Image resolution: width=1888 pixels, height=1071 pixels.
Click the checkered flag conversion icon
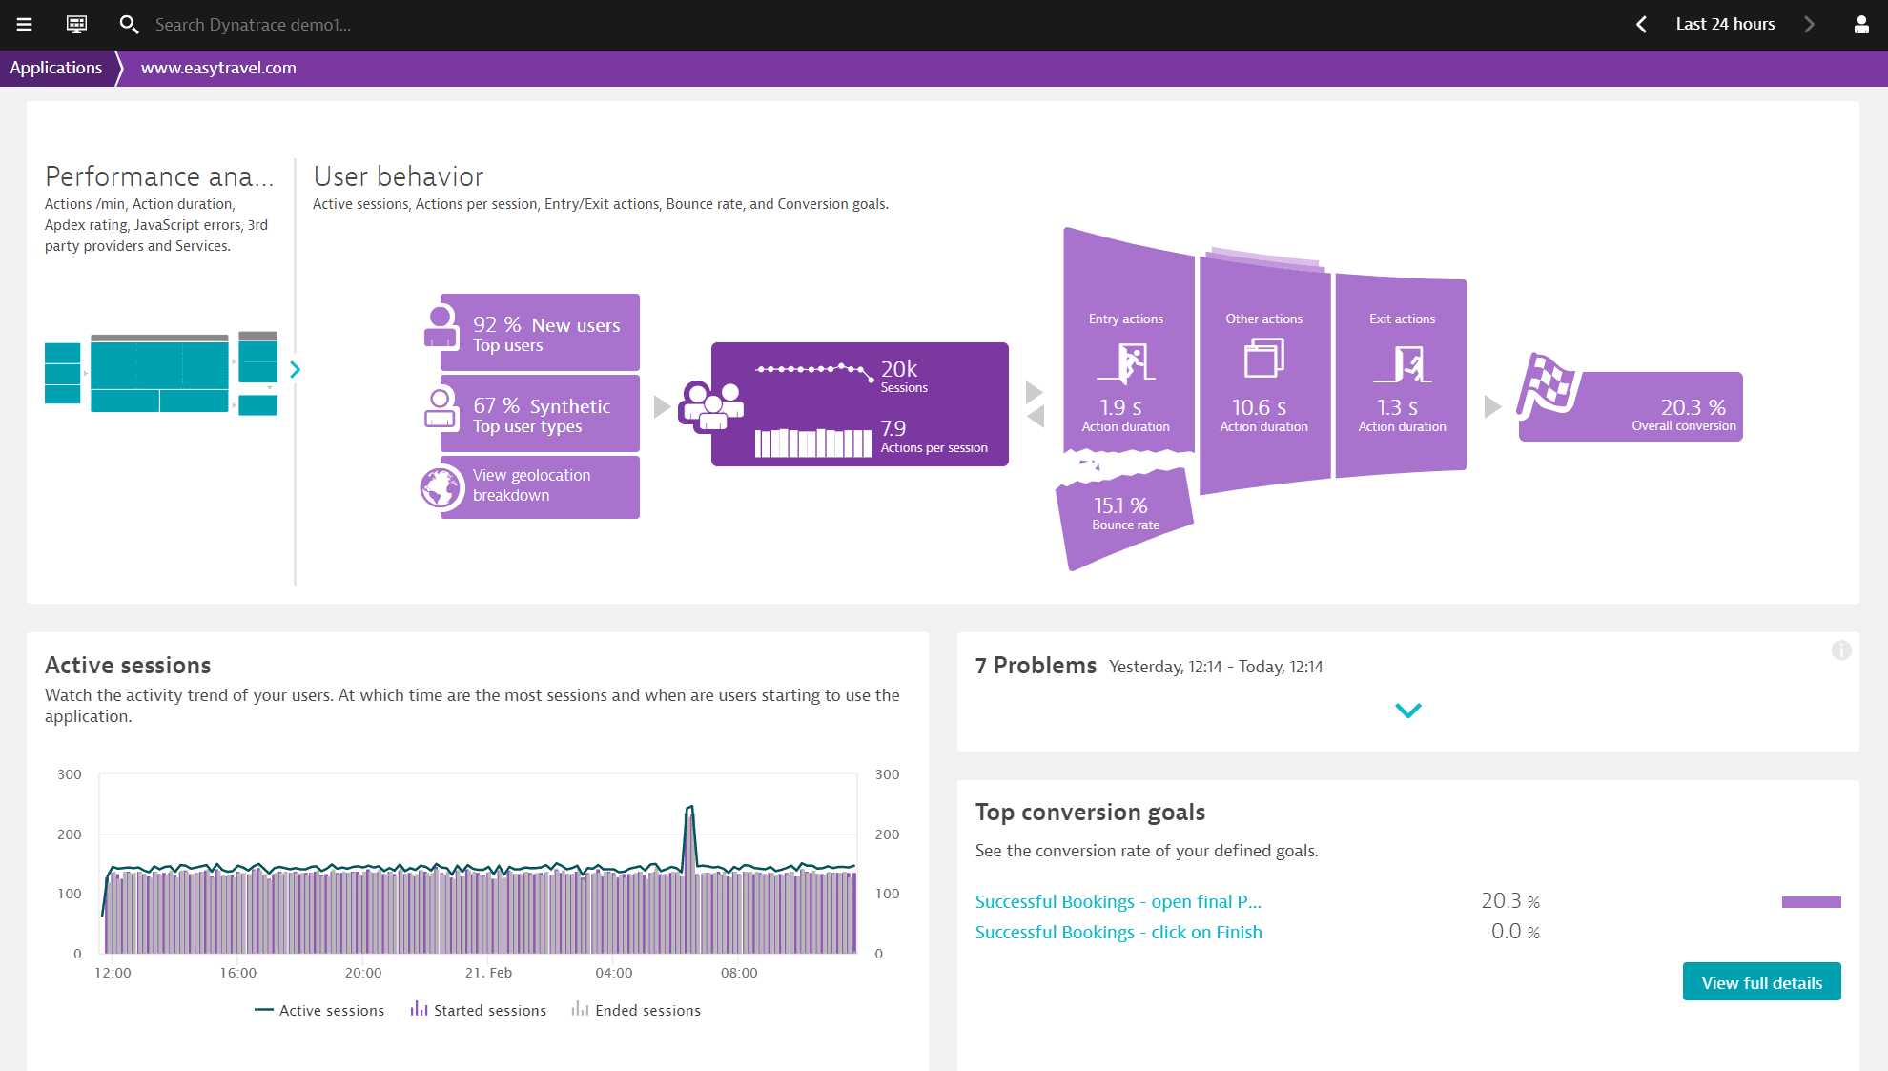tap(1548, 385)
